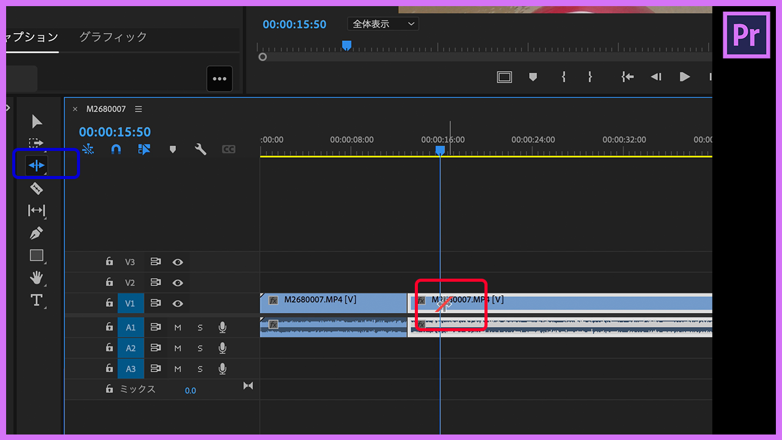Toggle sync lock on V3

point(156,262)
